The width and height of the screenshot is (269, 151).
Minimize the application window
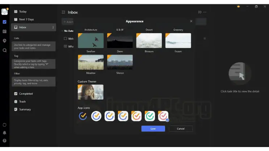click(247, 7)
